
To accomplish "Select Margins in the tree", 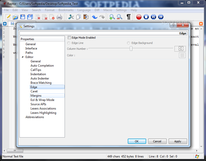I will pyautogui.click(x=47, y=96).
